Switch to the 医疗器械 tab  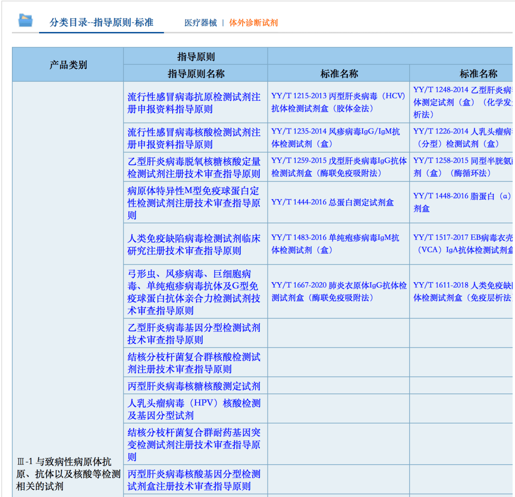[x=200, y=23]
